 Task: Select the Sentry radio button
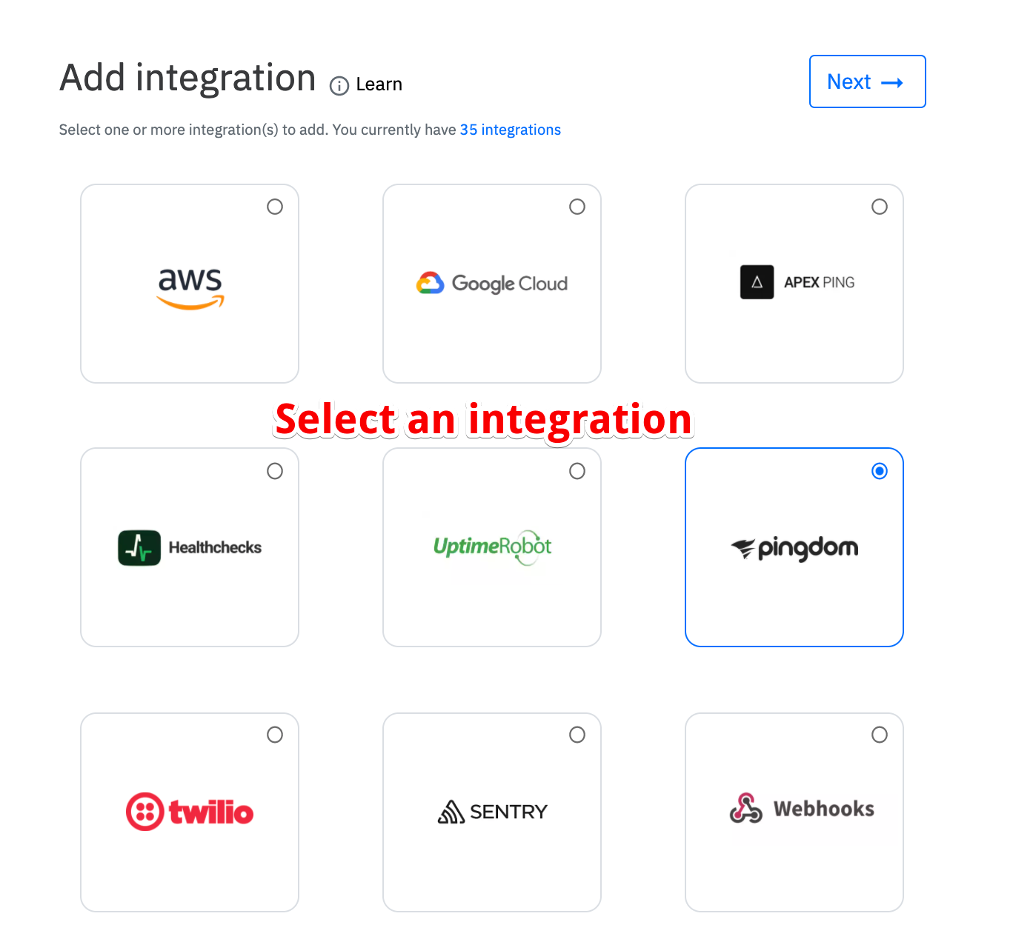pyautogui.click(x=577, y=735)
